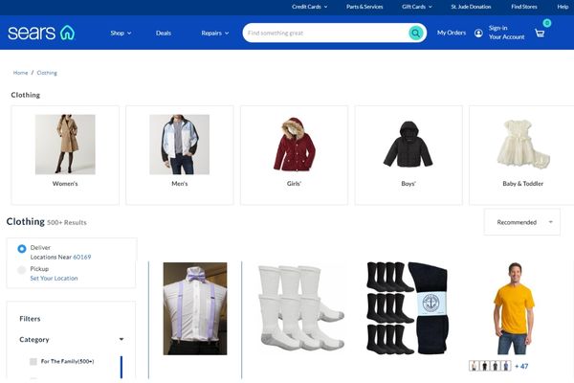
Task: Open the Men's clothing category card
Action: click(x=180, y=155)
